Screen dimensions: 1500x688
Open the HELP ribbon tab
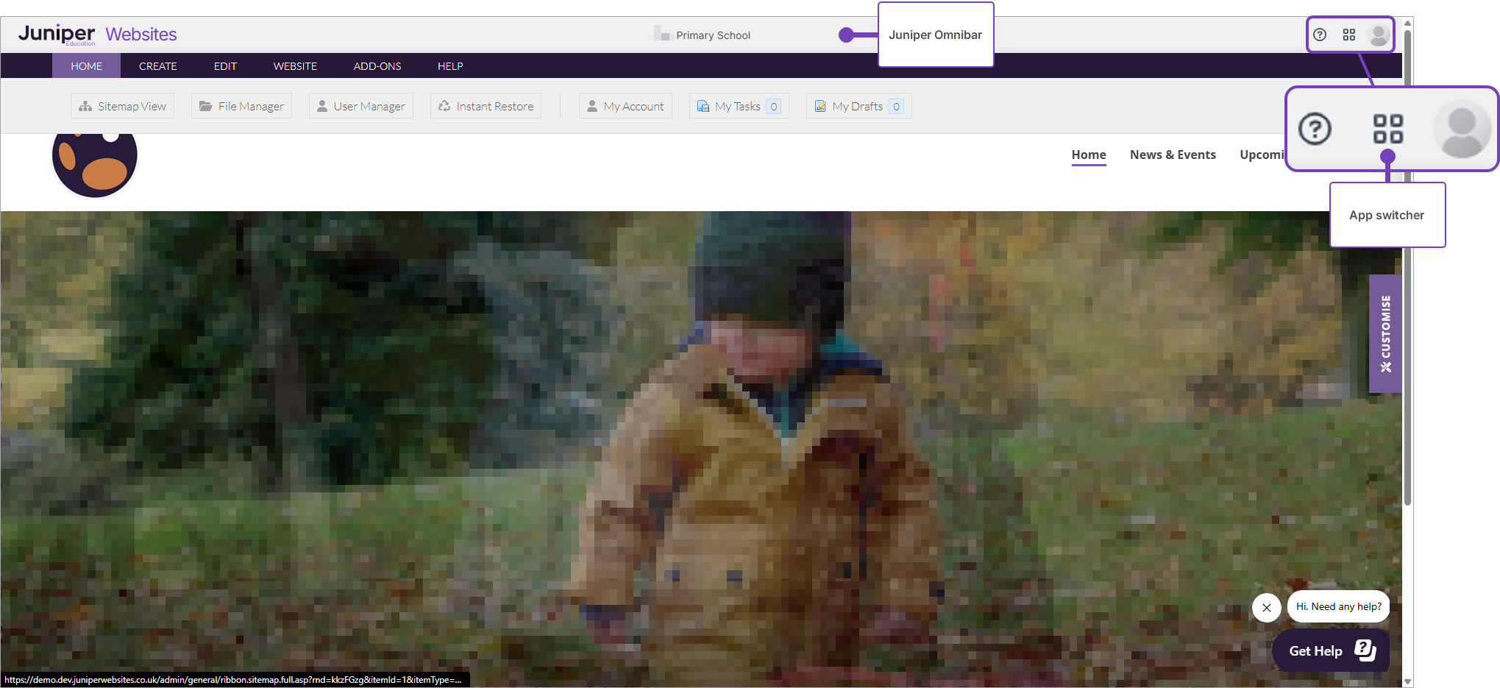coord(450,66)
